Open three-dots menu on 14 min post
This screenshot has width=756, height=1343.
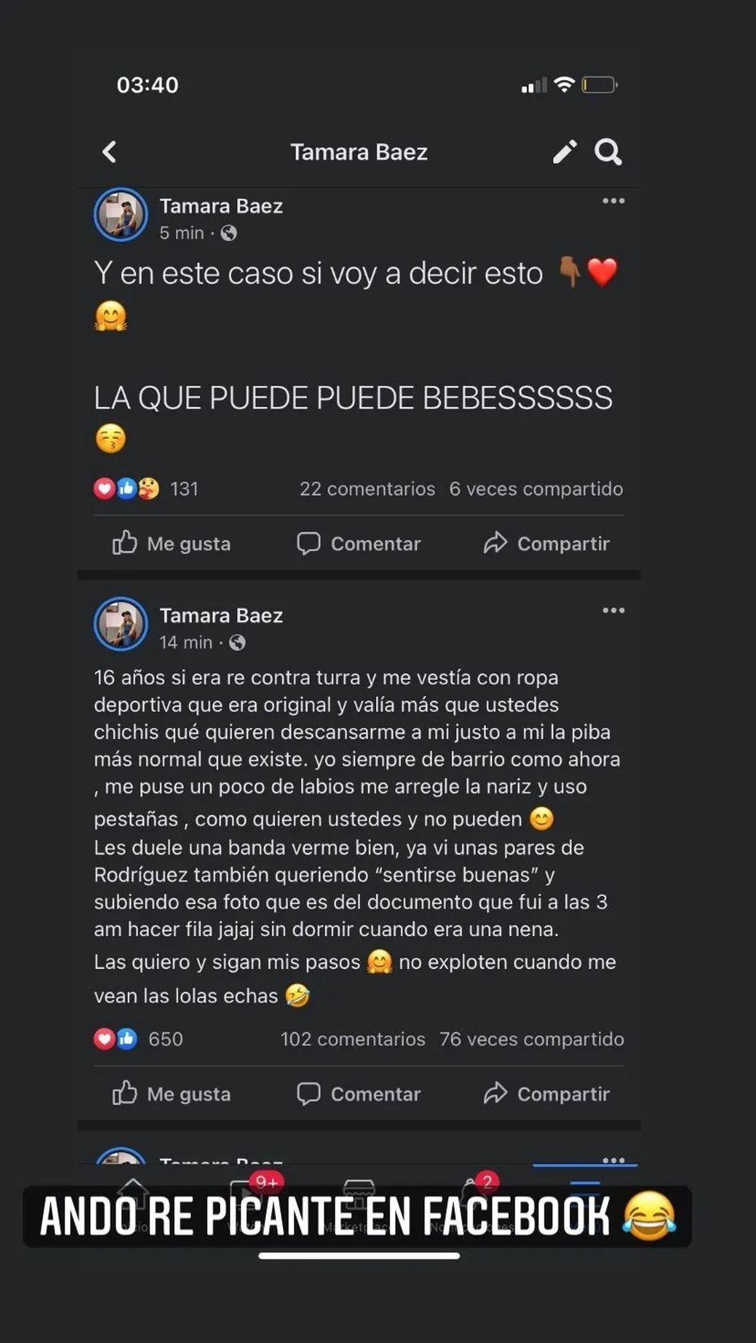[613, 610]
